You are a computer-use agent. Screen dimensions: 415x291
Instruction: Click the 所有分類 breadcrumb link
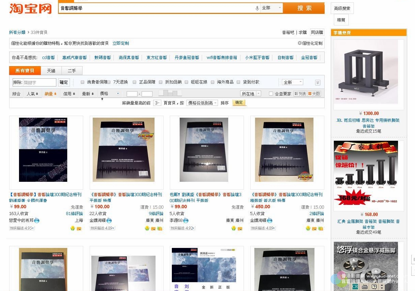click(17, 32)
